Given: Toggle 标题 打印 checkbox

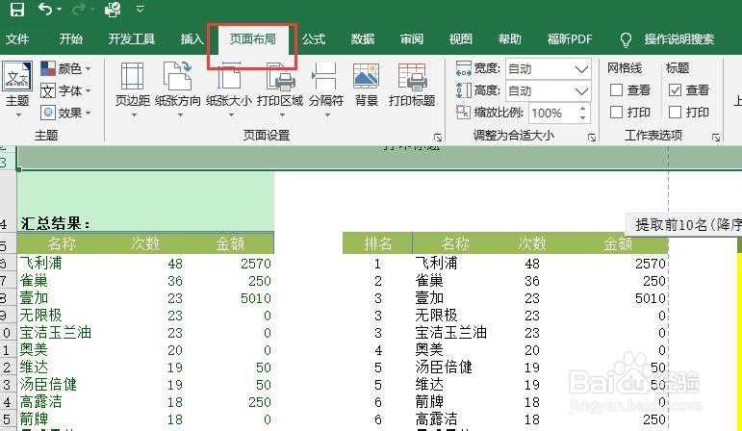Looking at the screenshot, I should click(x=675, y=113).
